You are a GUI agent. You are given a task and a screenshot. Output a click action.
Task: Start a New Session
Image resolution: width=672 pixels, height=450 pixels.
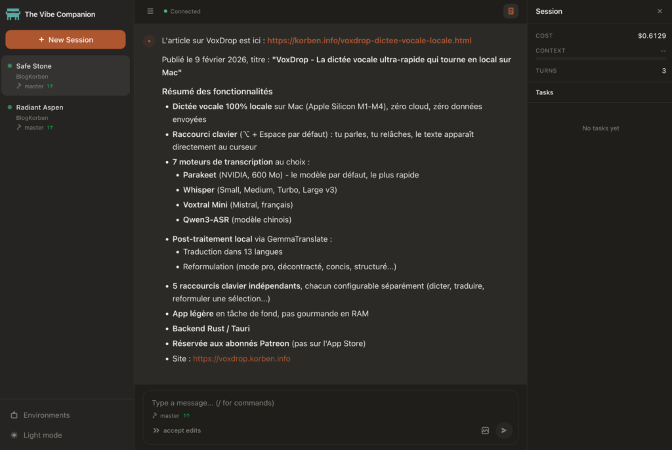pyautogui.click(x=66, y=39)
